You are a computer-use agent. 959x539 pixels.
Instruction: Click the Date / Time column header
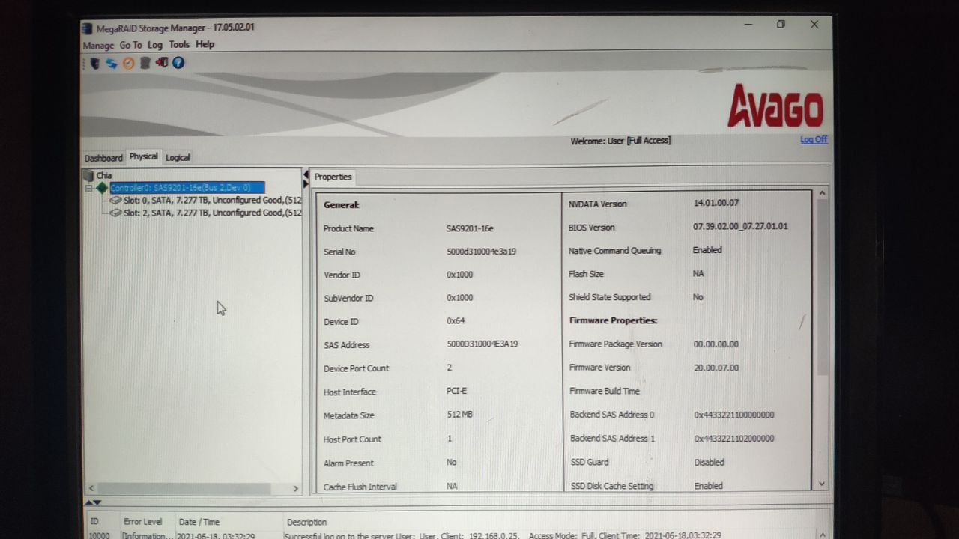tap(199, 522)
